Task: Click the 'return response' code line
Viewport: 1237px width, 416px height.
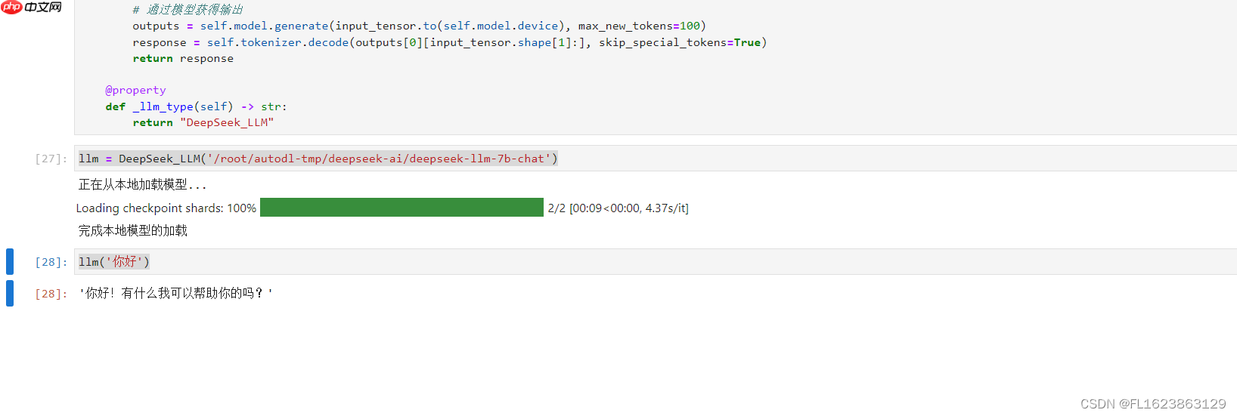Action: [183, 58]
